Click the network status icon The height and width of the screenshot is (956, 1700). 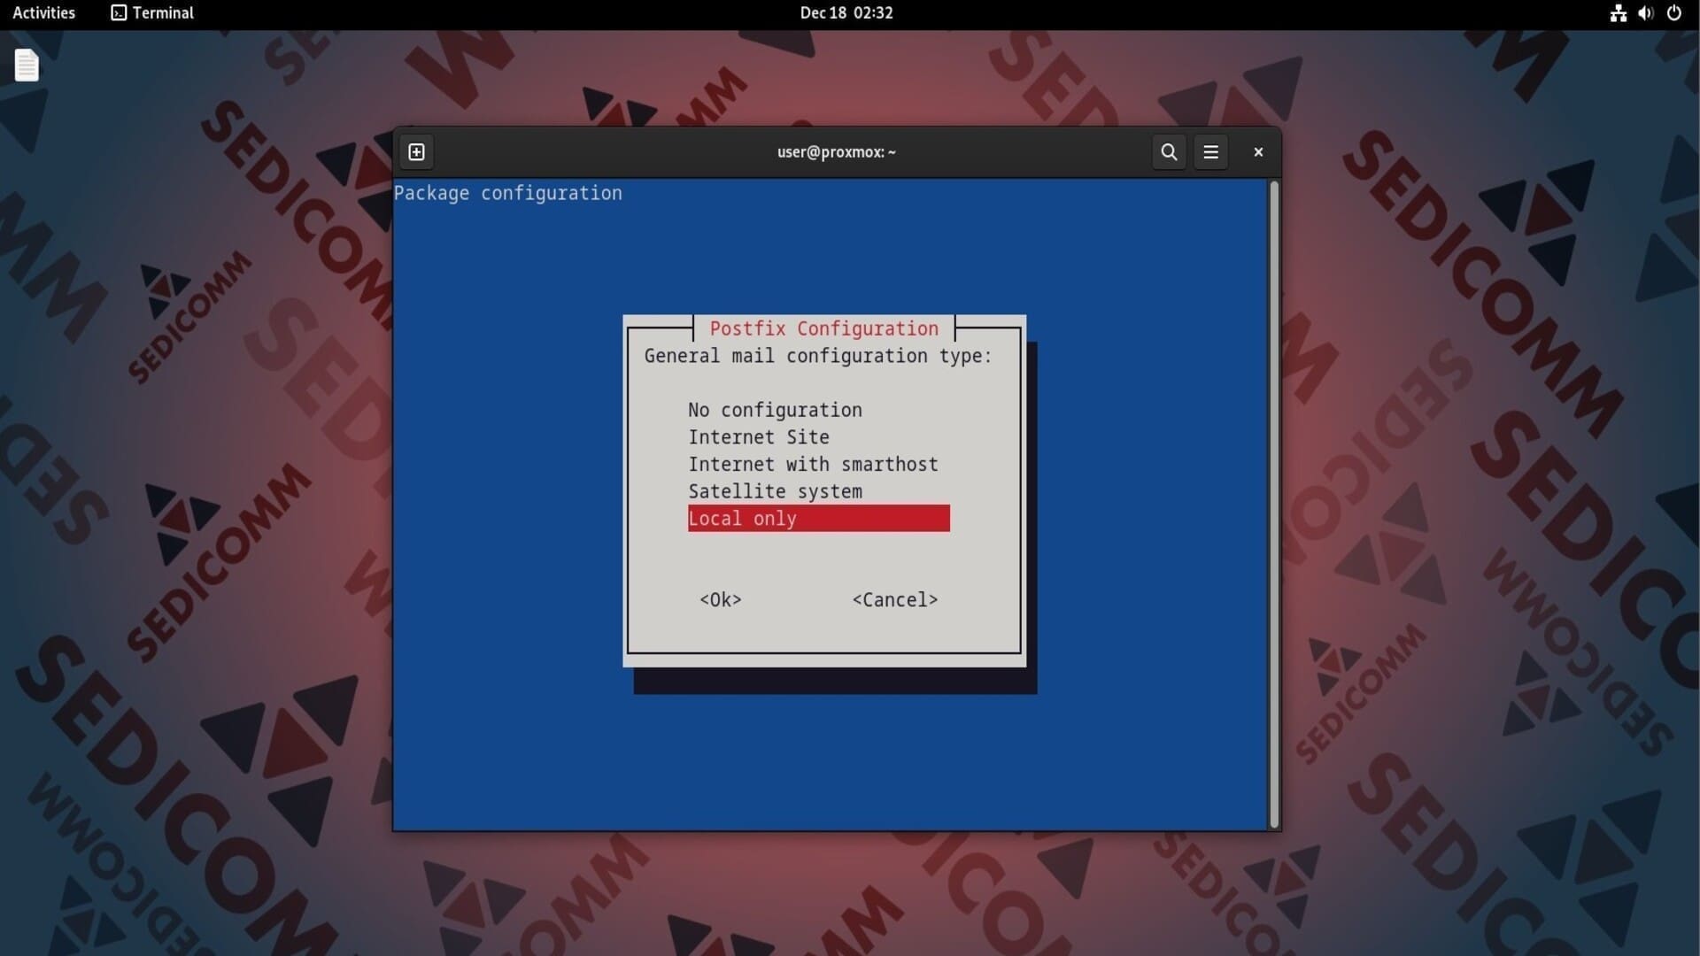pos(1618,13)
